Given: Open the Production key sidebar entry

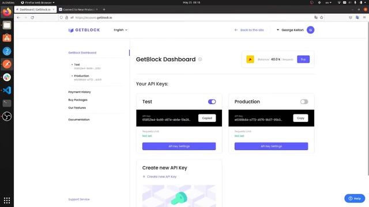Looking at the screenshot, I should click(86, 78).
